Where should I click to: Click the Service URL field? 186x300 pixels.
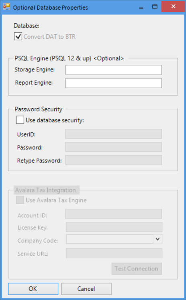tap(114, 253)
